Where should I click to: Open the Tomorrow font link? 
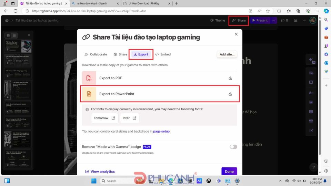104,118
